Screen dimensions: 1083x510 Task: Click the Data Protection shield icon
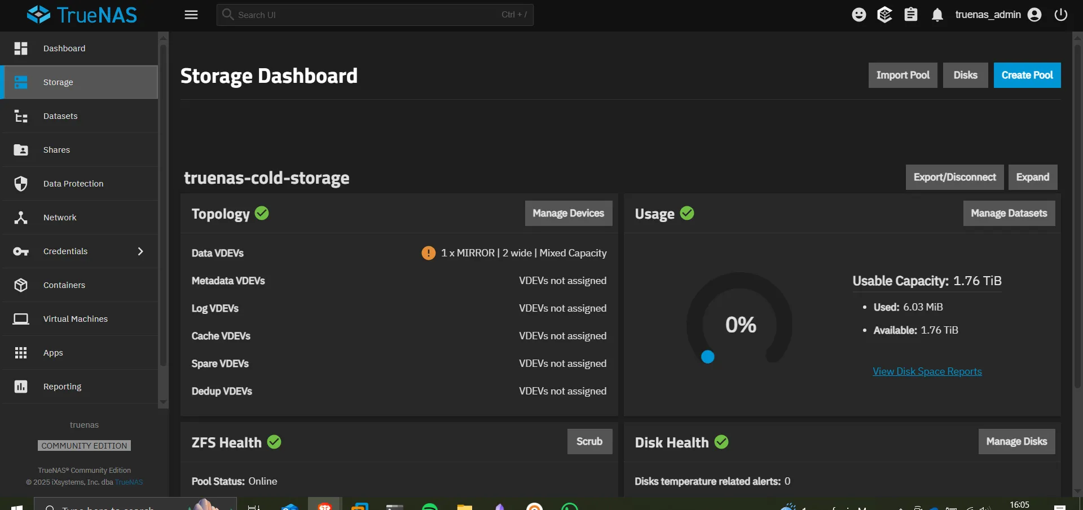pos(21,184)
